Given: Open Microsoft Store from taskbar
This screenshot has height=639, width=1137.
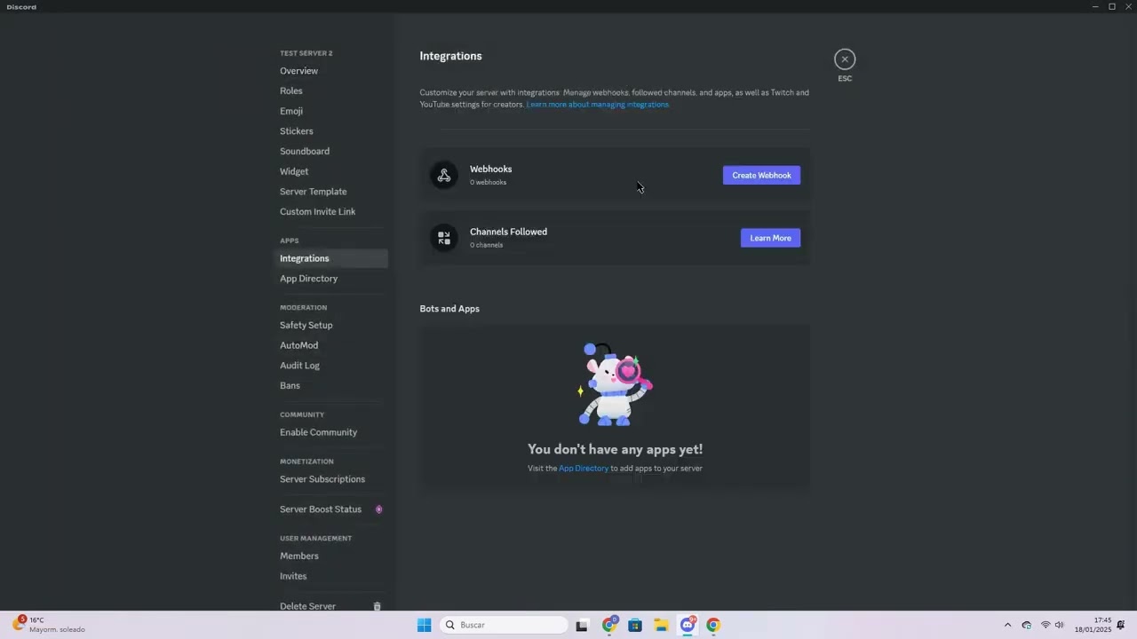Looking at the screenshot, I should point(635,625).
